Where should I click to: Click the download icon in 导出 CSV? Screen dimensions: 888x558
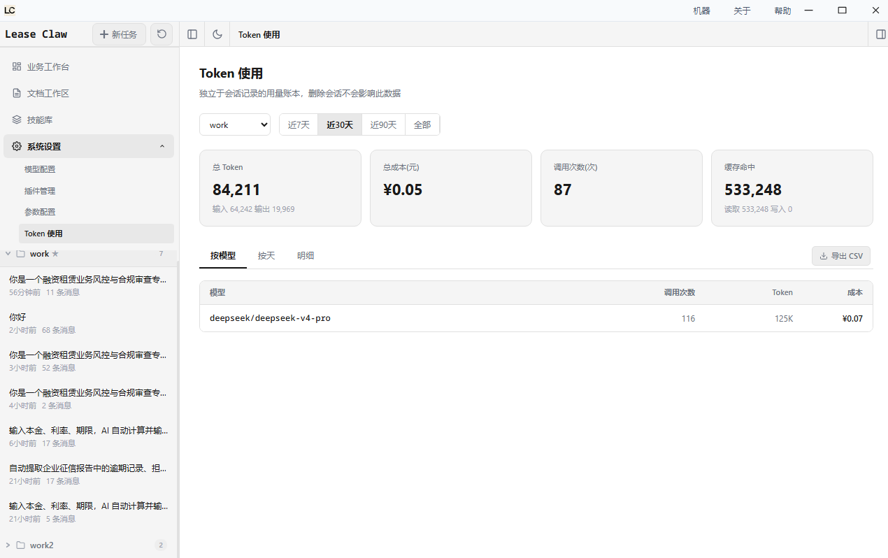(824, 256)
